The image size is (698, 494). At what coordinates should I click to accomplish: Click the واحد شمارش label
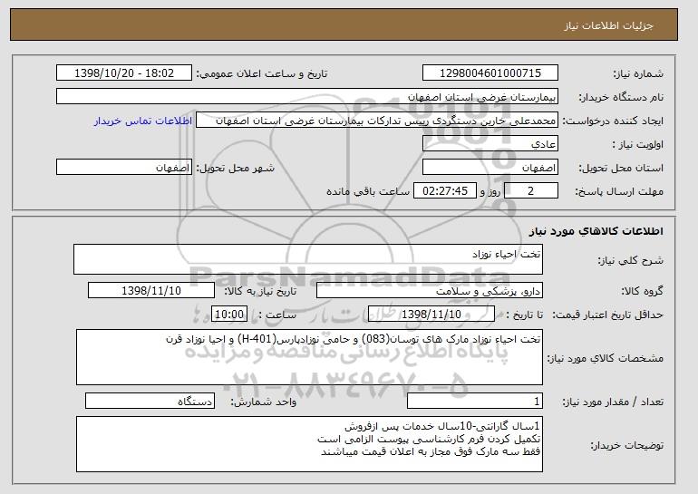(x=263, y=402)
